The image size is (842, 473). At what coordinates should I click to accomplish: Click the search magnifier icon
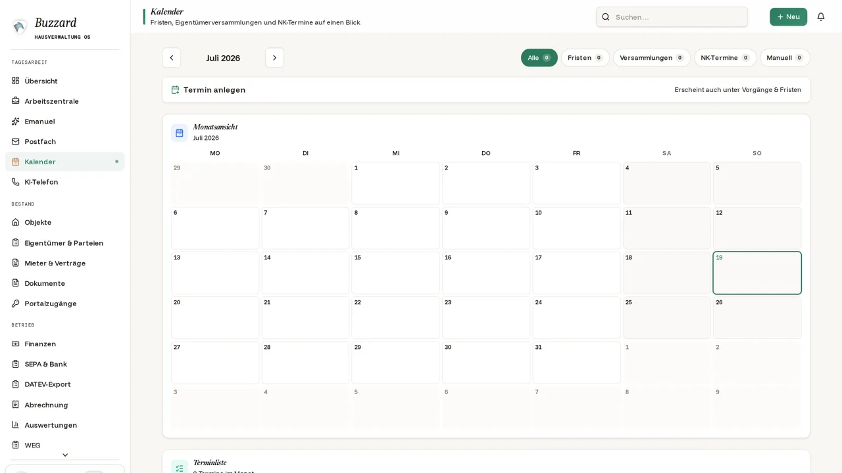(x=606, y=17)
